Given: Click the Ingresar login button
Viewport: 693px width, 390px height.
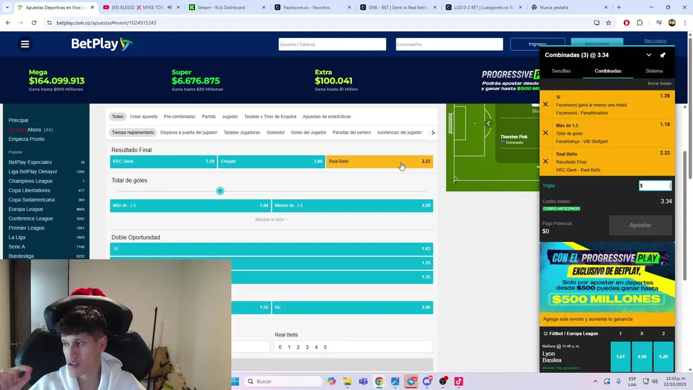Looking at the screenshot, I should point(538,44).
